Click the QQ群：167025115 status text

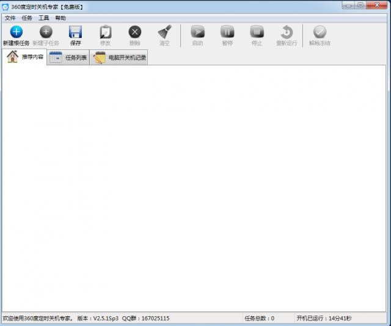click(x=145, y=318)
